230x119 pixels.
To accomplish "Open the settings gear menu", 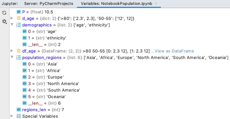I will pos(4,22).
